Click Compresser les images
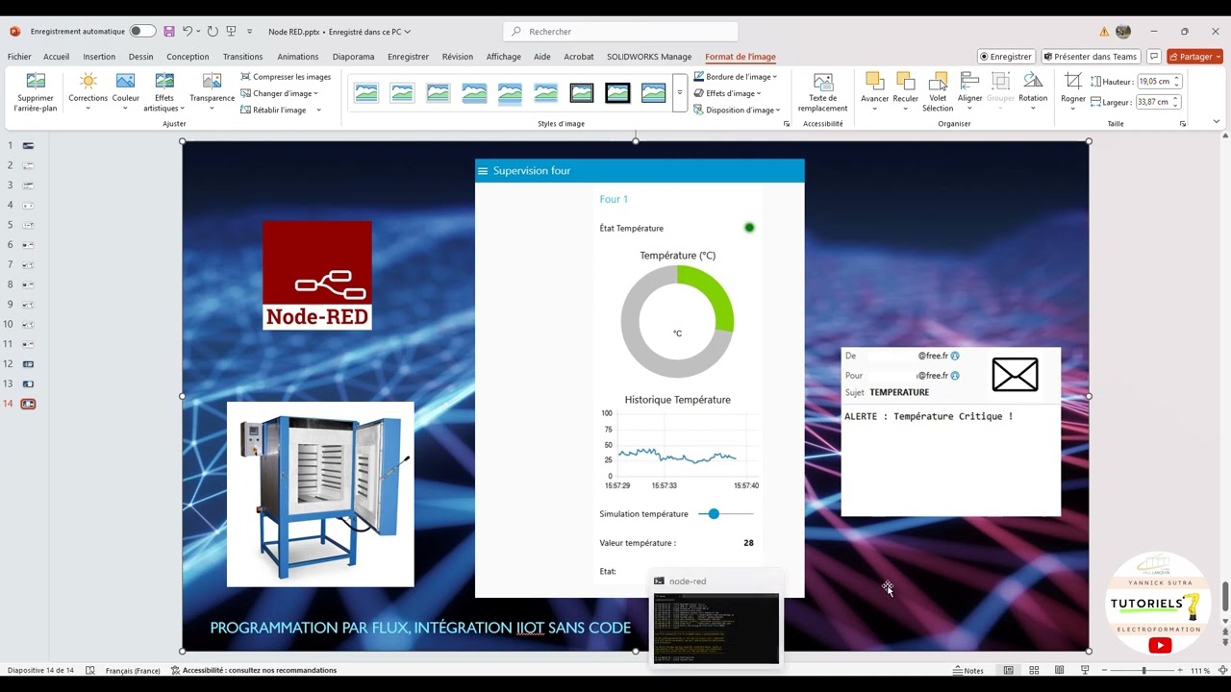Viewport: 1231px width, 692px height. pyautogui.click(x=286, y=77)
